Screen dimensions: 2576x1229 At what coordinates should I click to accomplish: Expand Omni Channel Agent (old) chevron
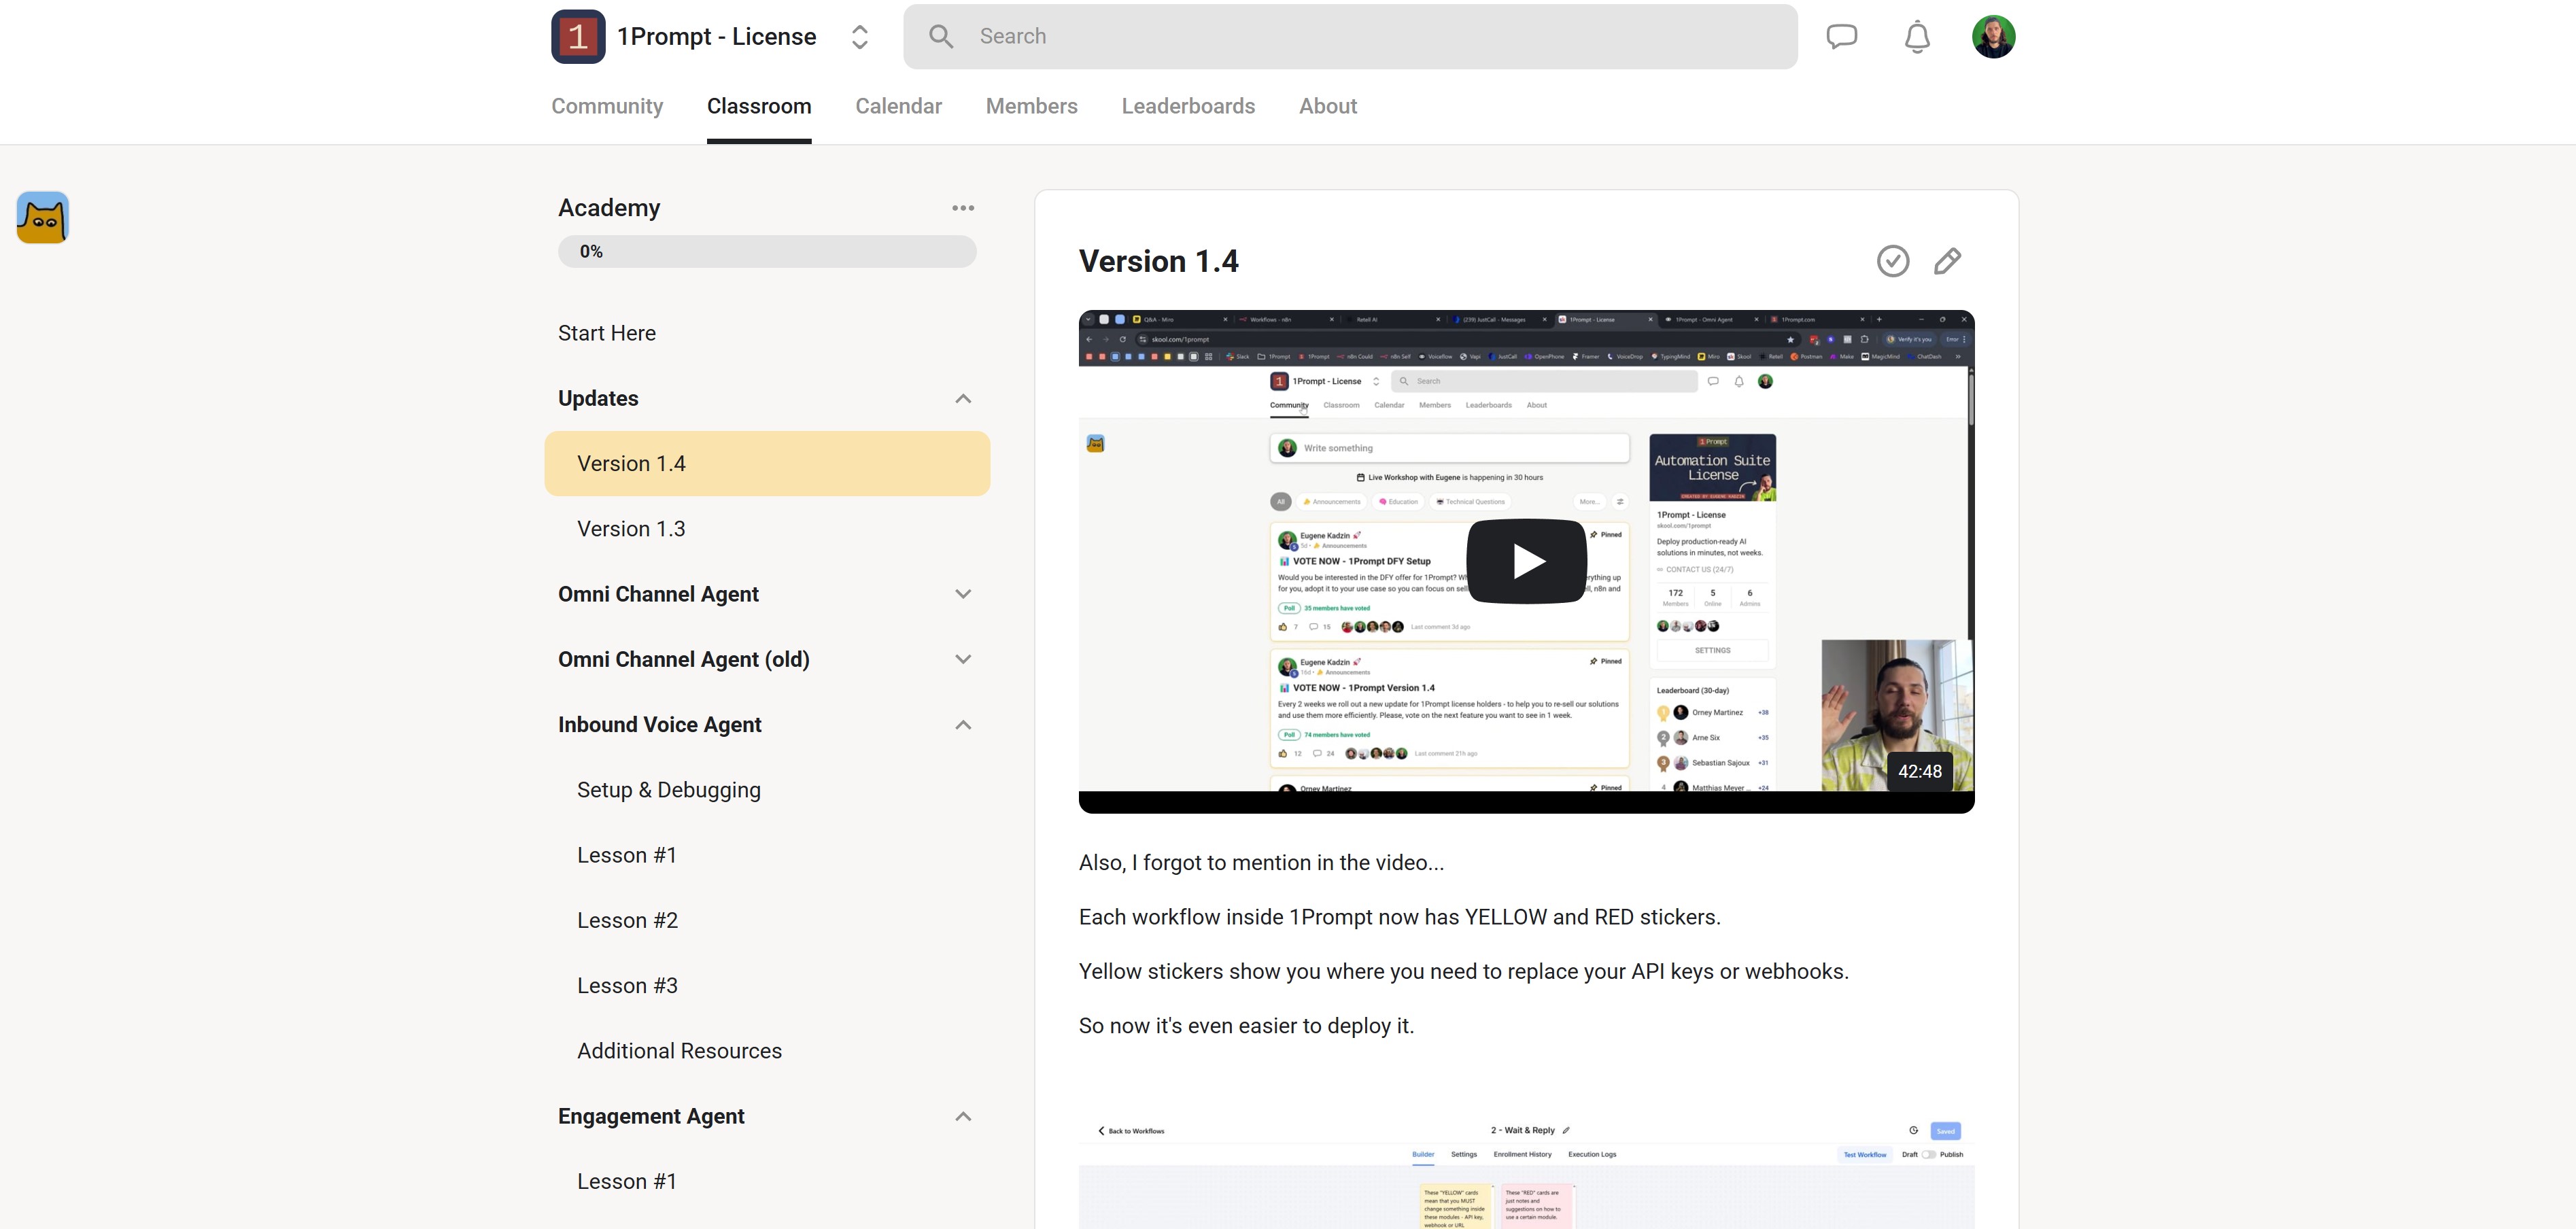click(x=962, y=659)
